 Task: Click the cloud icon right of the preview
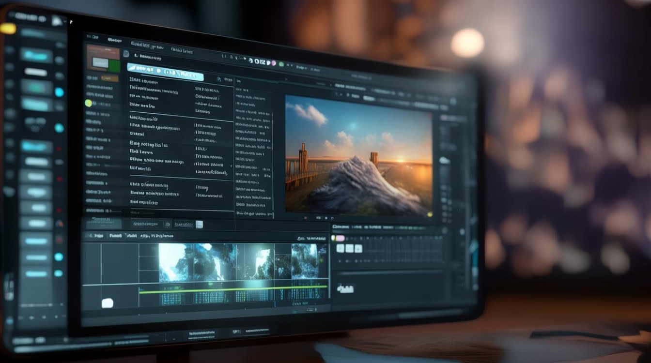444,160
